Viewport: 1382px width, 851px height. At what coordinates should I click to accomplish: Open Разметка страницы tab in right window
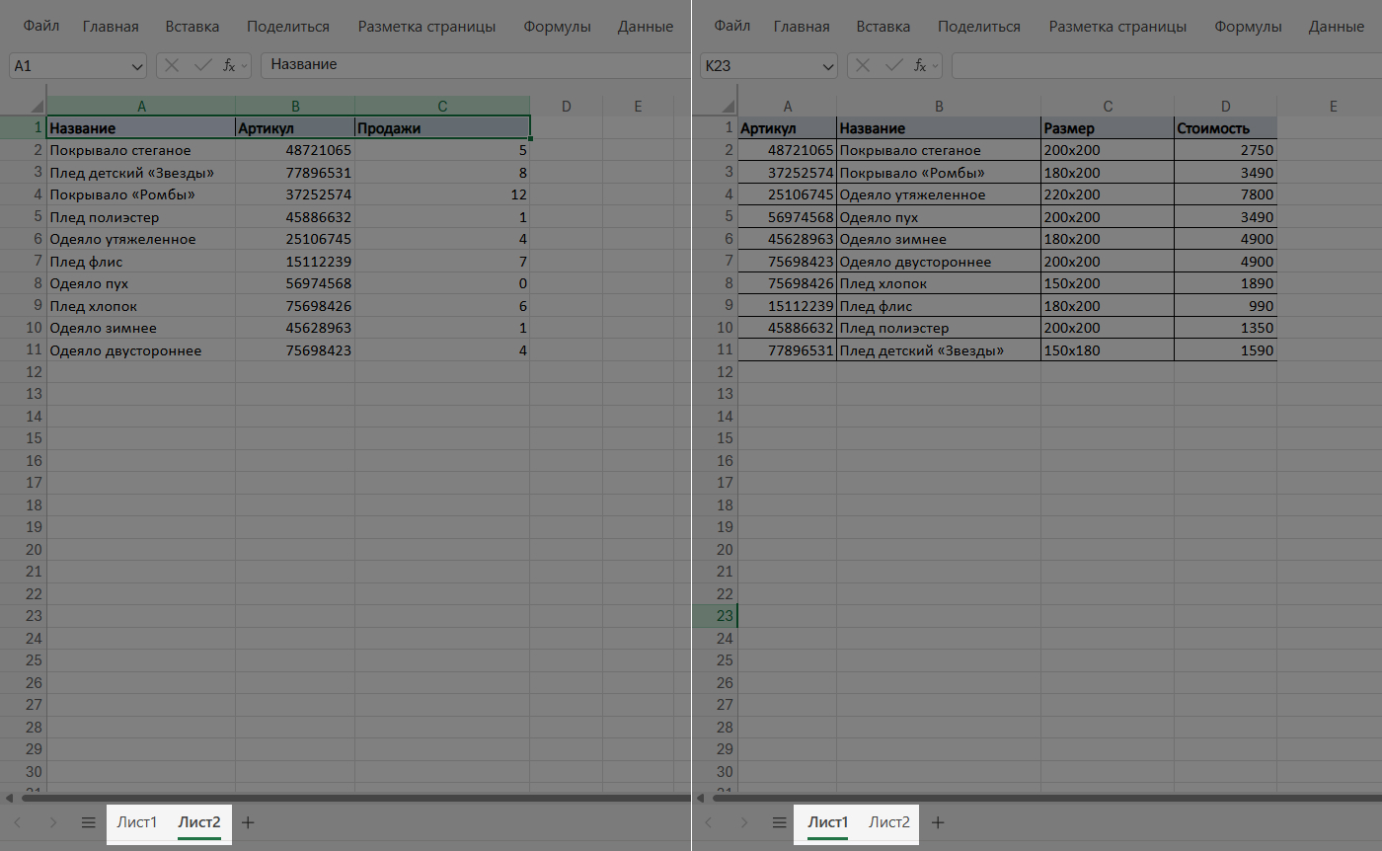point(1117,27)
